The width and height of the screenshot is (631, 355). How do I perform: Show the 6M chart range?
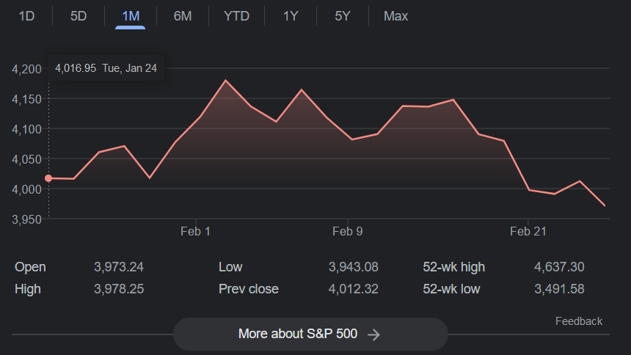coord(183,16)
